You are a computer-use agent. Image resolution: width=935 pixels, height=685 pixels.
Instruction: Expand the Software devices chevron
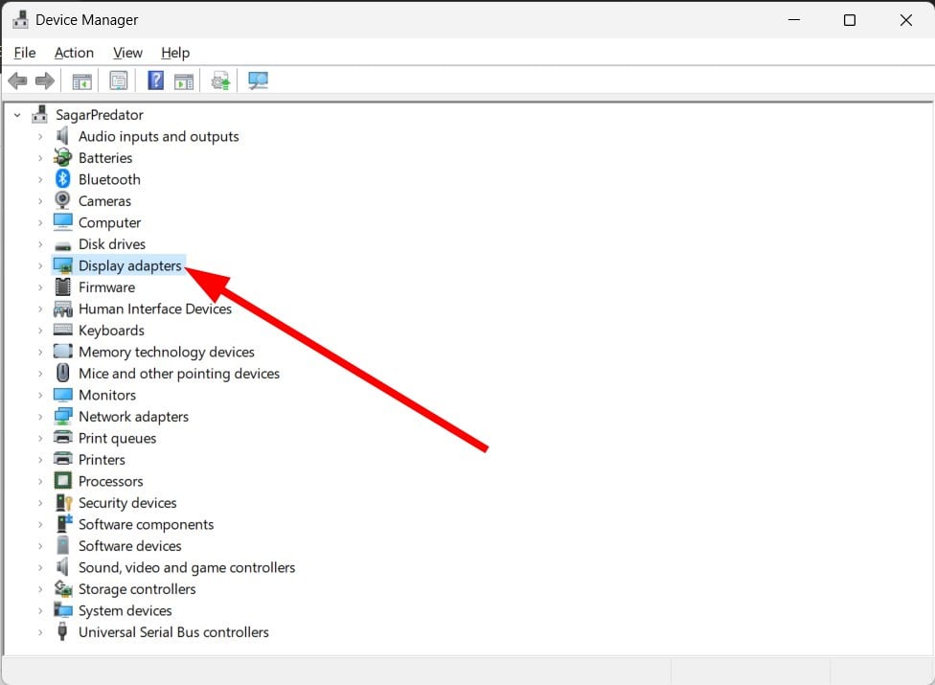[x=40, y=546]
